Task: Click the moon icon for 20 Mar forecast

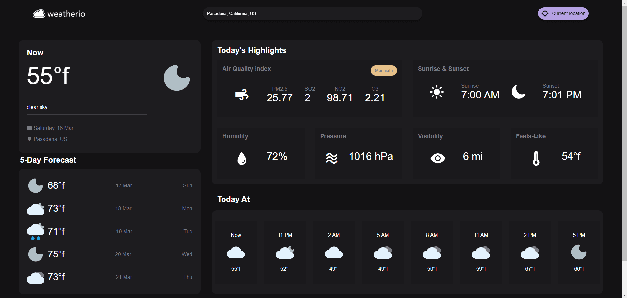Action: [x=35, y=254]
